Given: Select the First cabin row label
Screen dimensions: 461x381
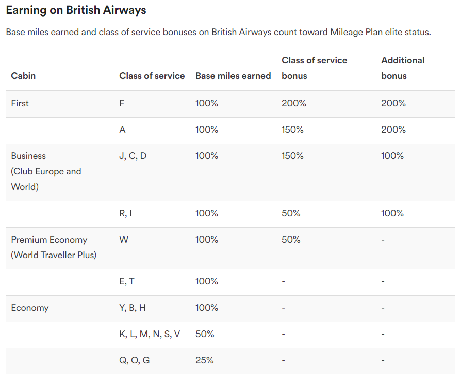Looking at the screenshot, I should click(x=20, y=103).
